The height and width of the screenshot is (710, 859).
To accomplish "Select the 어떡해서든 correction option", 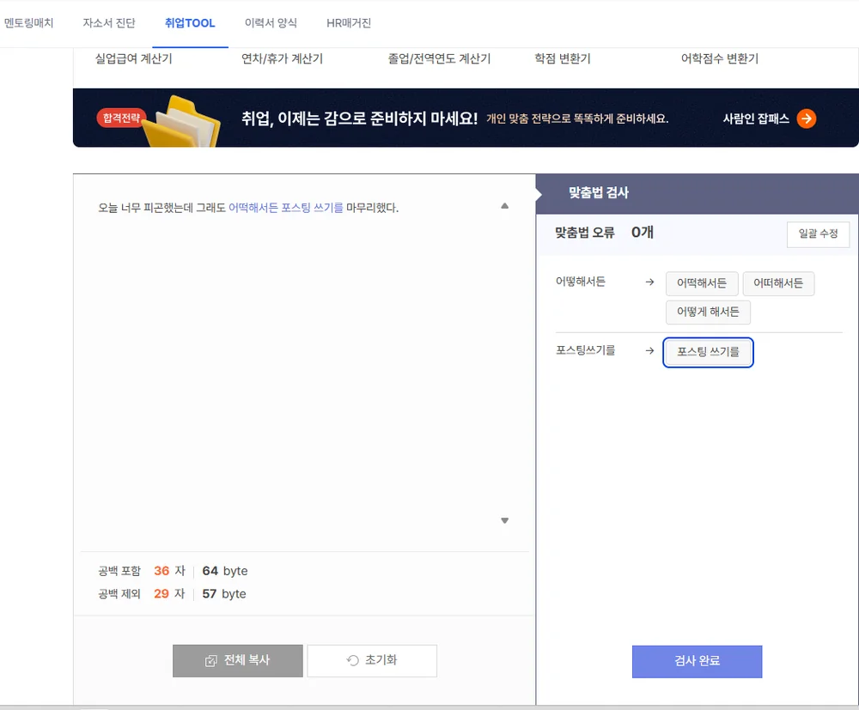I will click(702, 283).
